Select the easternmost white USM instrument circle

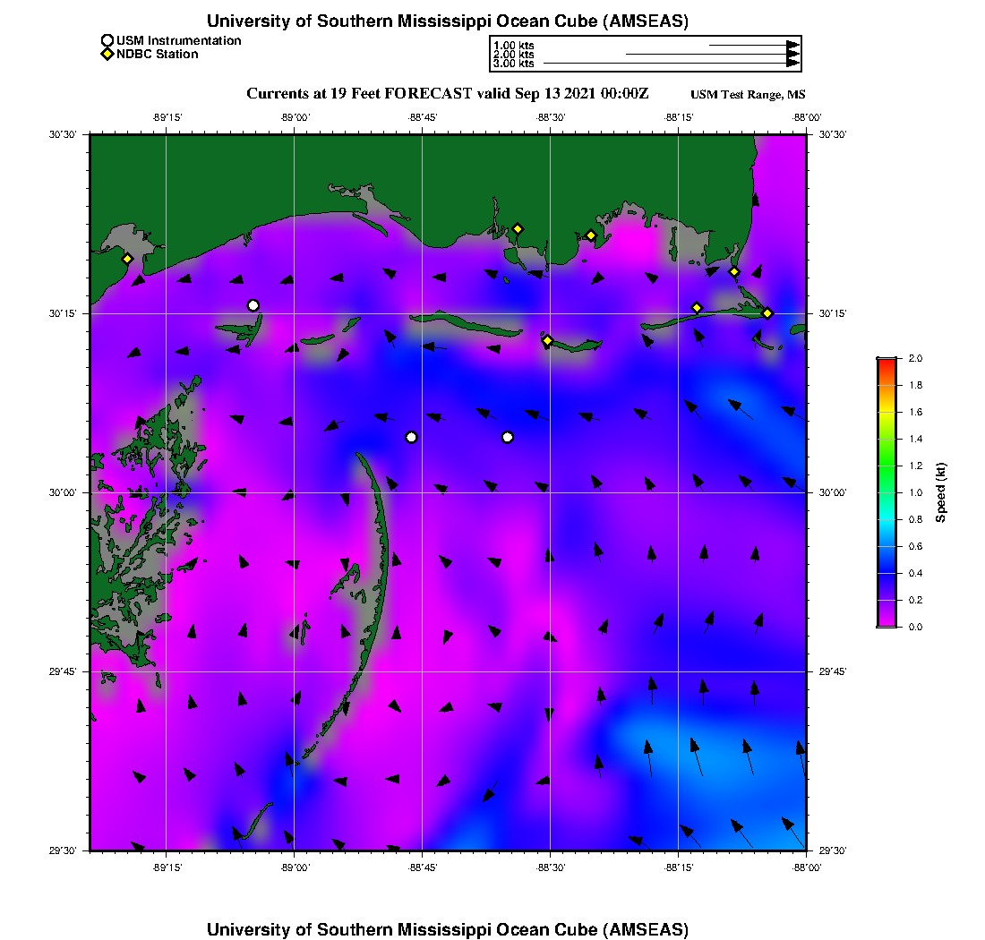point(508,437)
